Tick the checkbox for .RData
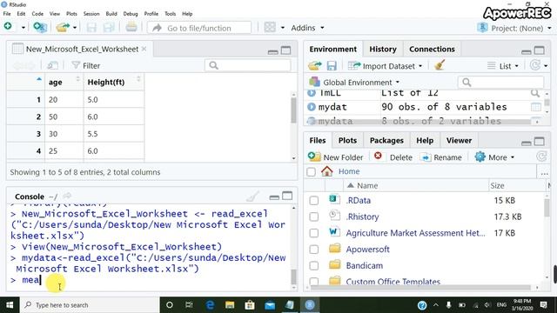This screenshot has height=313, width=557. click(x=314, y=201)
